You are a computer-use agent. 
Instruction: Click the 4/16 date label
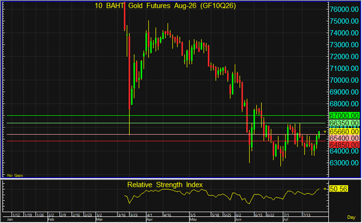(x=167, y=215)
